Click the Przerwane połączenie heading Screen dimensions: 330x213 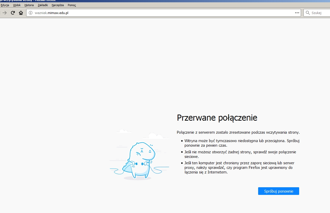(x=217, y=118)
